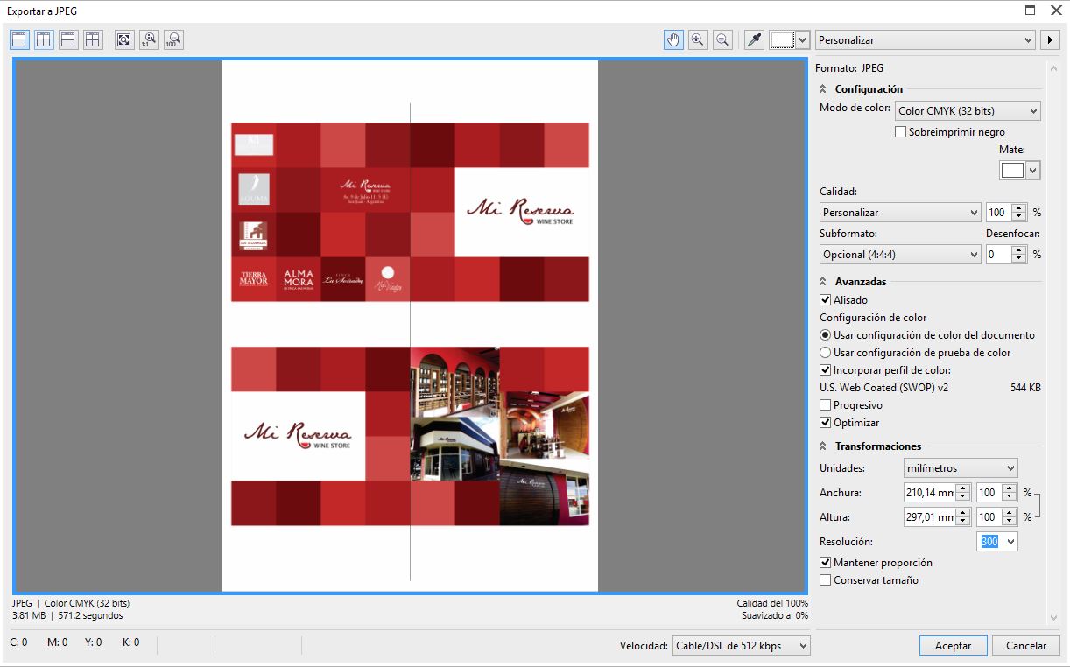This screenshot has height=667, width=1070.
Task: Open the Resolución dropdown arrow
Action: pyautogui.click(x=1010, y=542)
